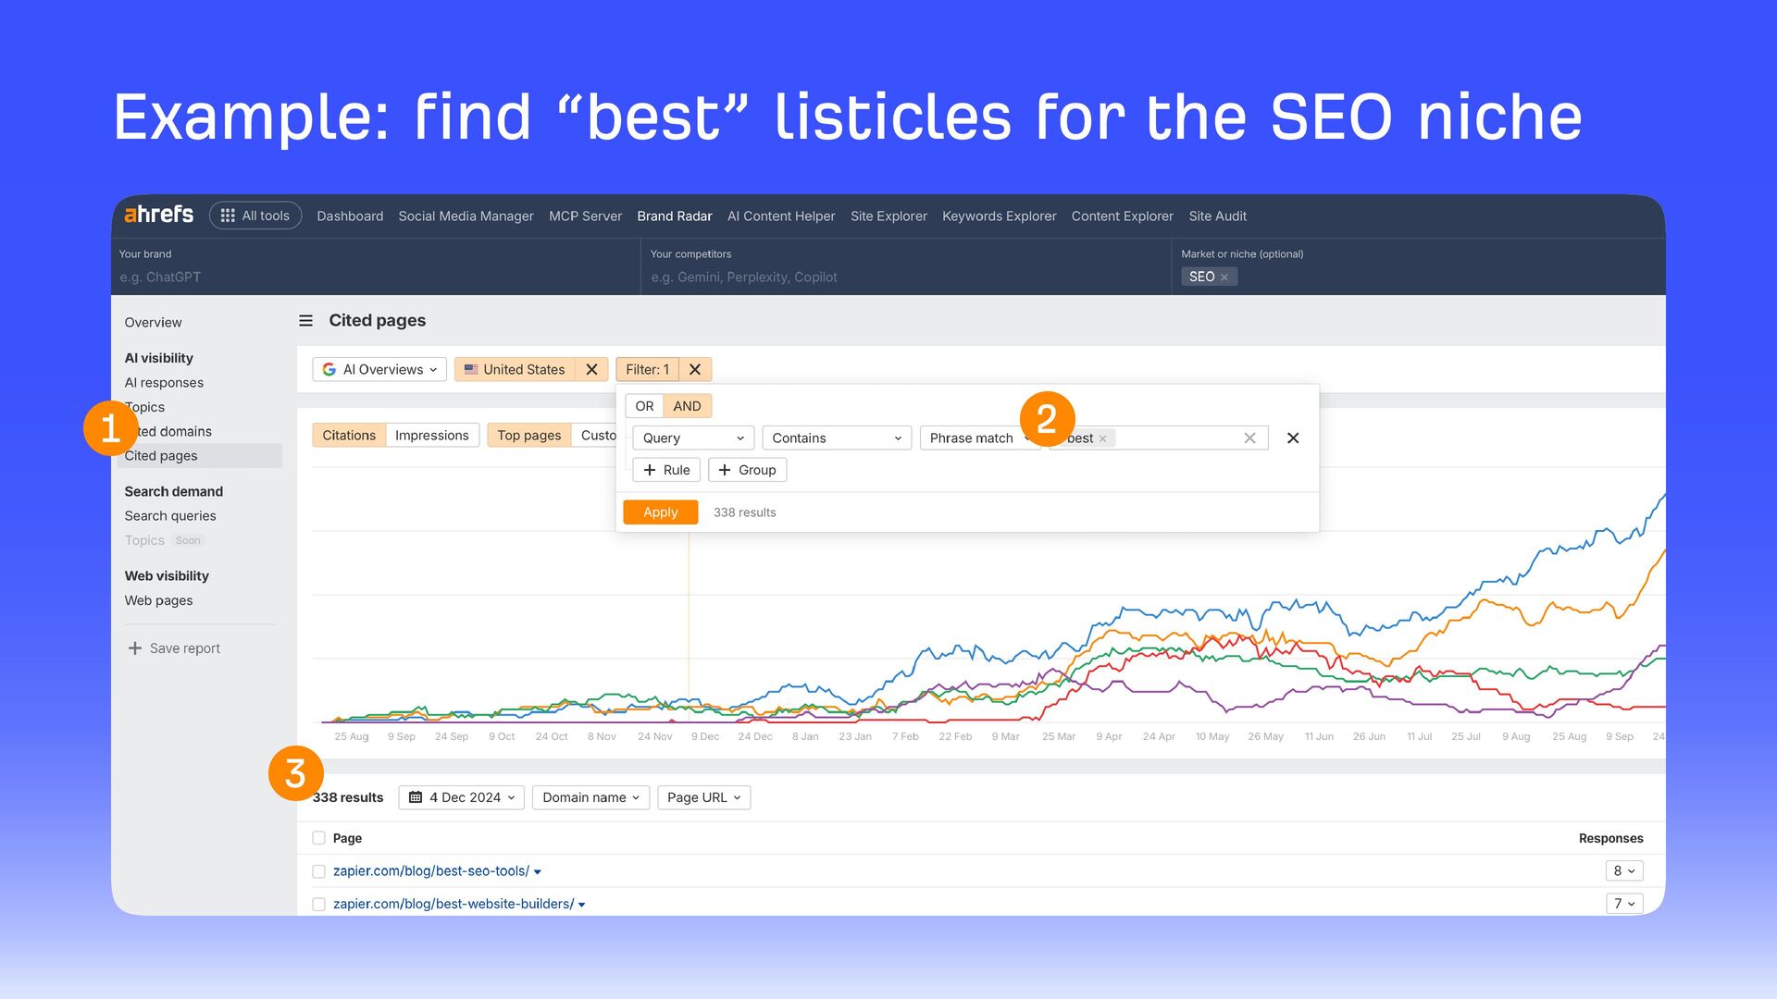Click plus Save report in sidebar
1777x999 pixels.
point(174,648)
